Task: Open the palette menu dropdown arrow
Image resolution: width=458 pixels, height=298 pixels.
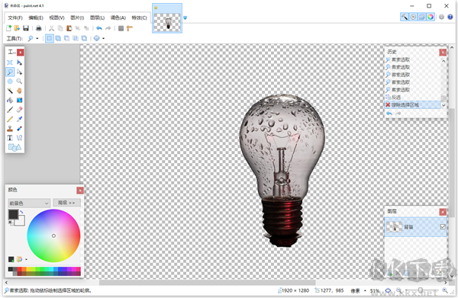Action: pos(26,259)
